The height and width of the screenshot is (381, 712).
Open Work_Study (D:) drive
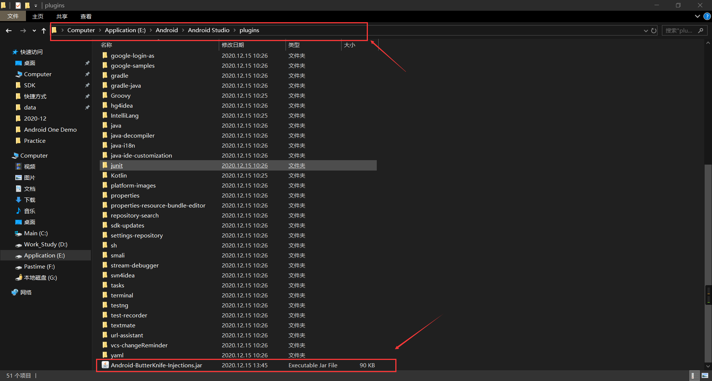point(46,245)
